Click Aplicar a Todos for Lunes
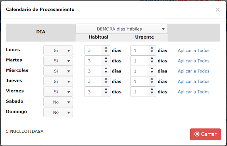The width and height of the screenshot is (227, 146). coord(194,51)
